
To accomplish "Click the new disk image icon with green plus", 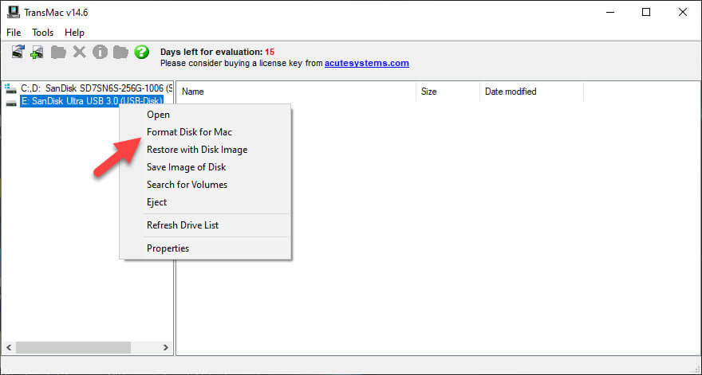I will click(37, 53).
